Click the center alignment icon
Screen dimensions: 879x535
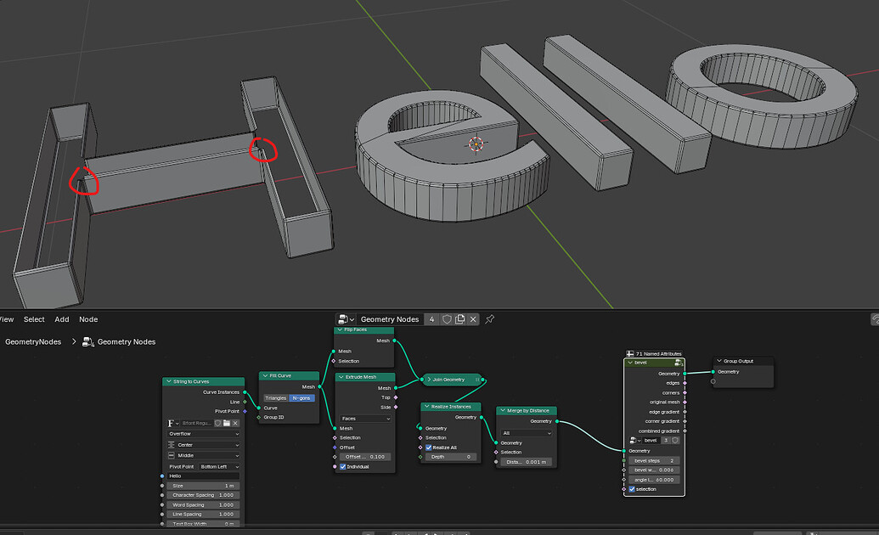click(171, 445)
